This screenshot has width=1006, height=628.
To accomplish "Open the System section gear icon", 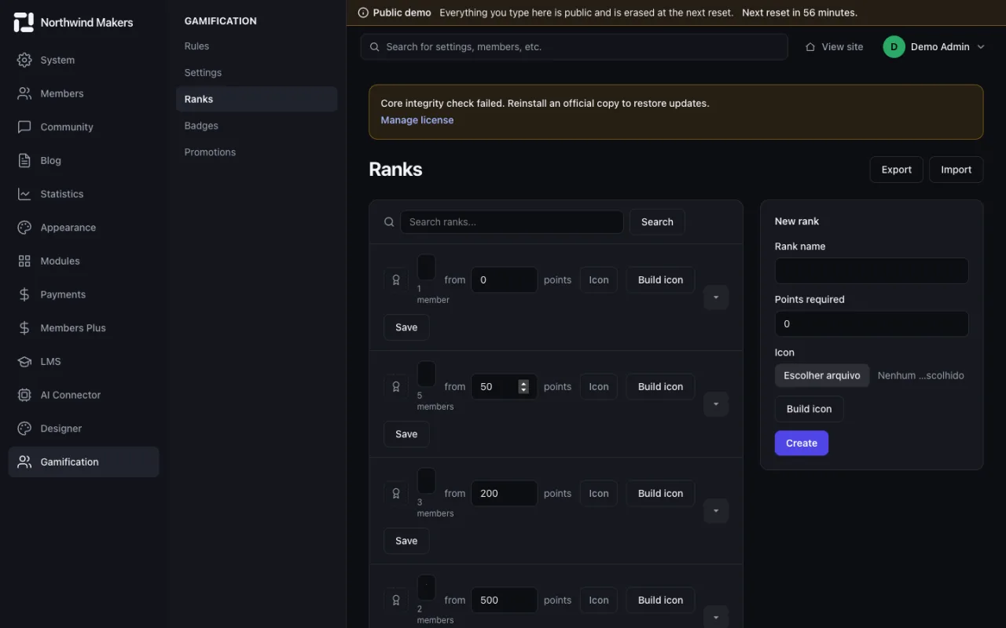I will (x=24, y=60).
